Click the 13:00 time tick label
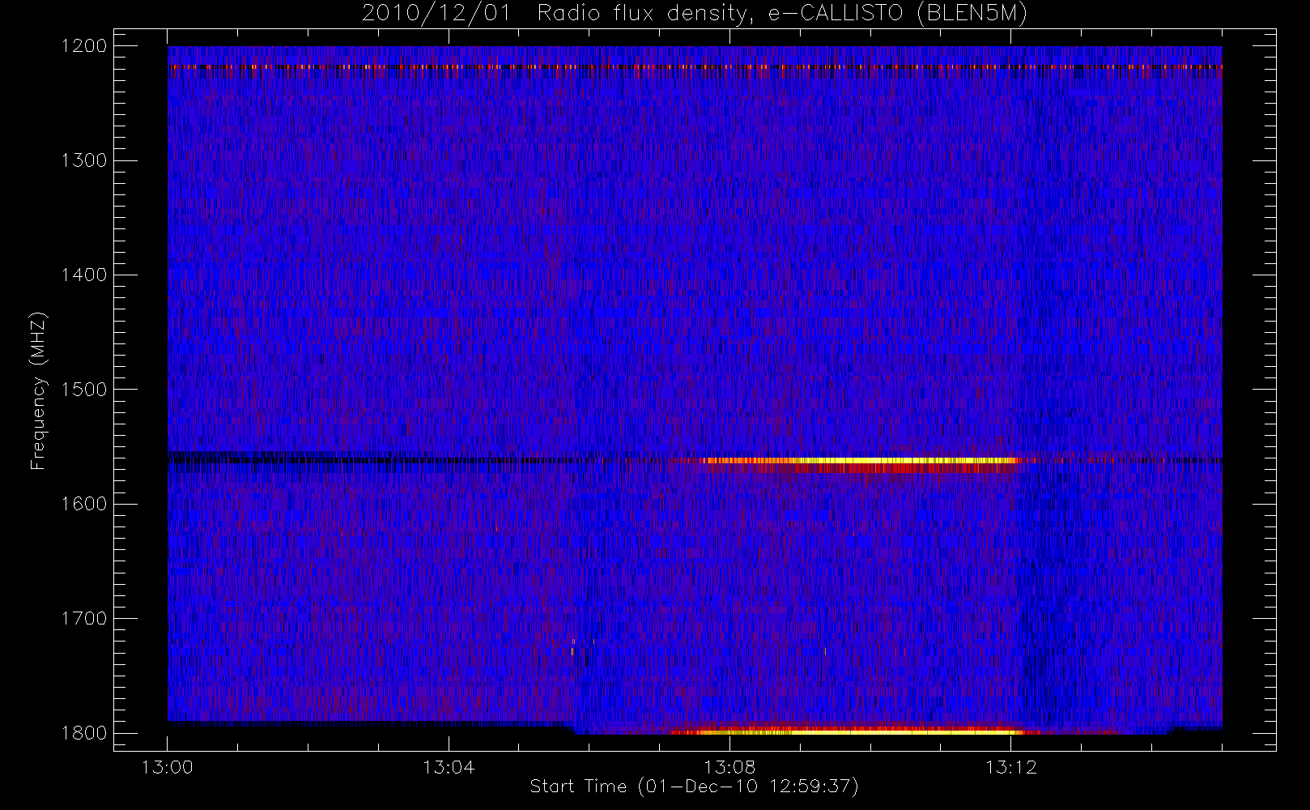The image size is (1310, 810). [168, 766]
